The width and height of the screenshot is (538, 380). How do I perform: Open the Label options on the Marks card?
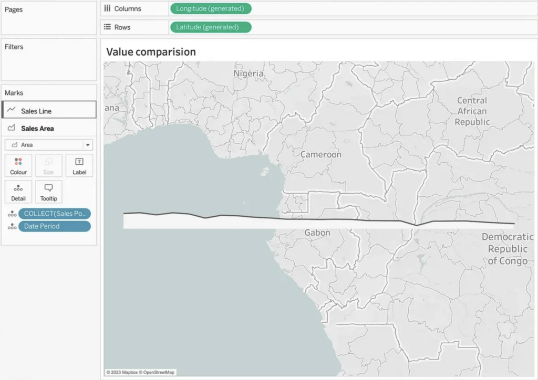click(79, 165)
